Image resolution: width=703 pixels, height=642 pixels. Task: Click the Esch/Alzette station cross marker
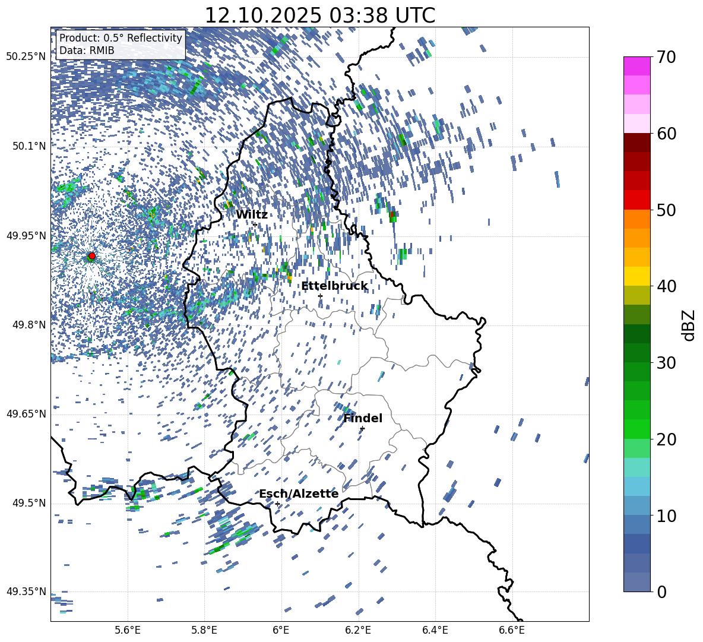277,504
